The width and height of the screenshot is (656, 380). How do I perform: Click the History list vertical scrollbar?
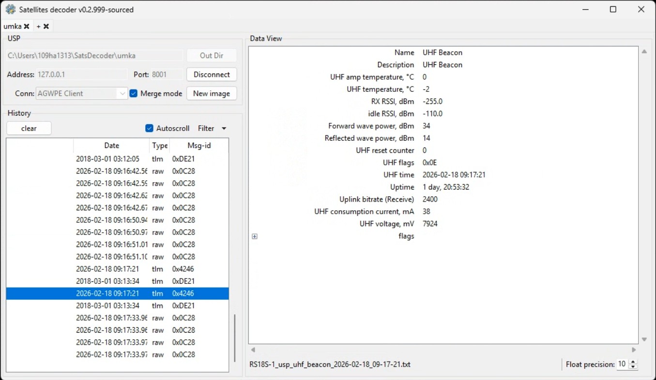[x=235, y=338]
